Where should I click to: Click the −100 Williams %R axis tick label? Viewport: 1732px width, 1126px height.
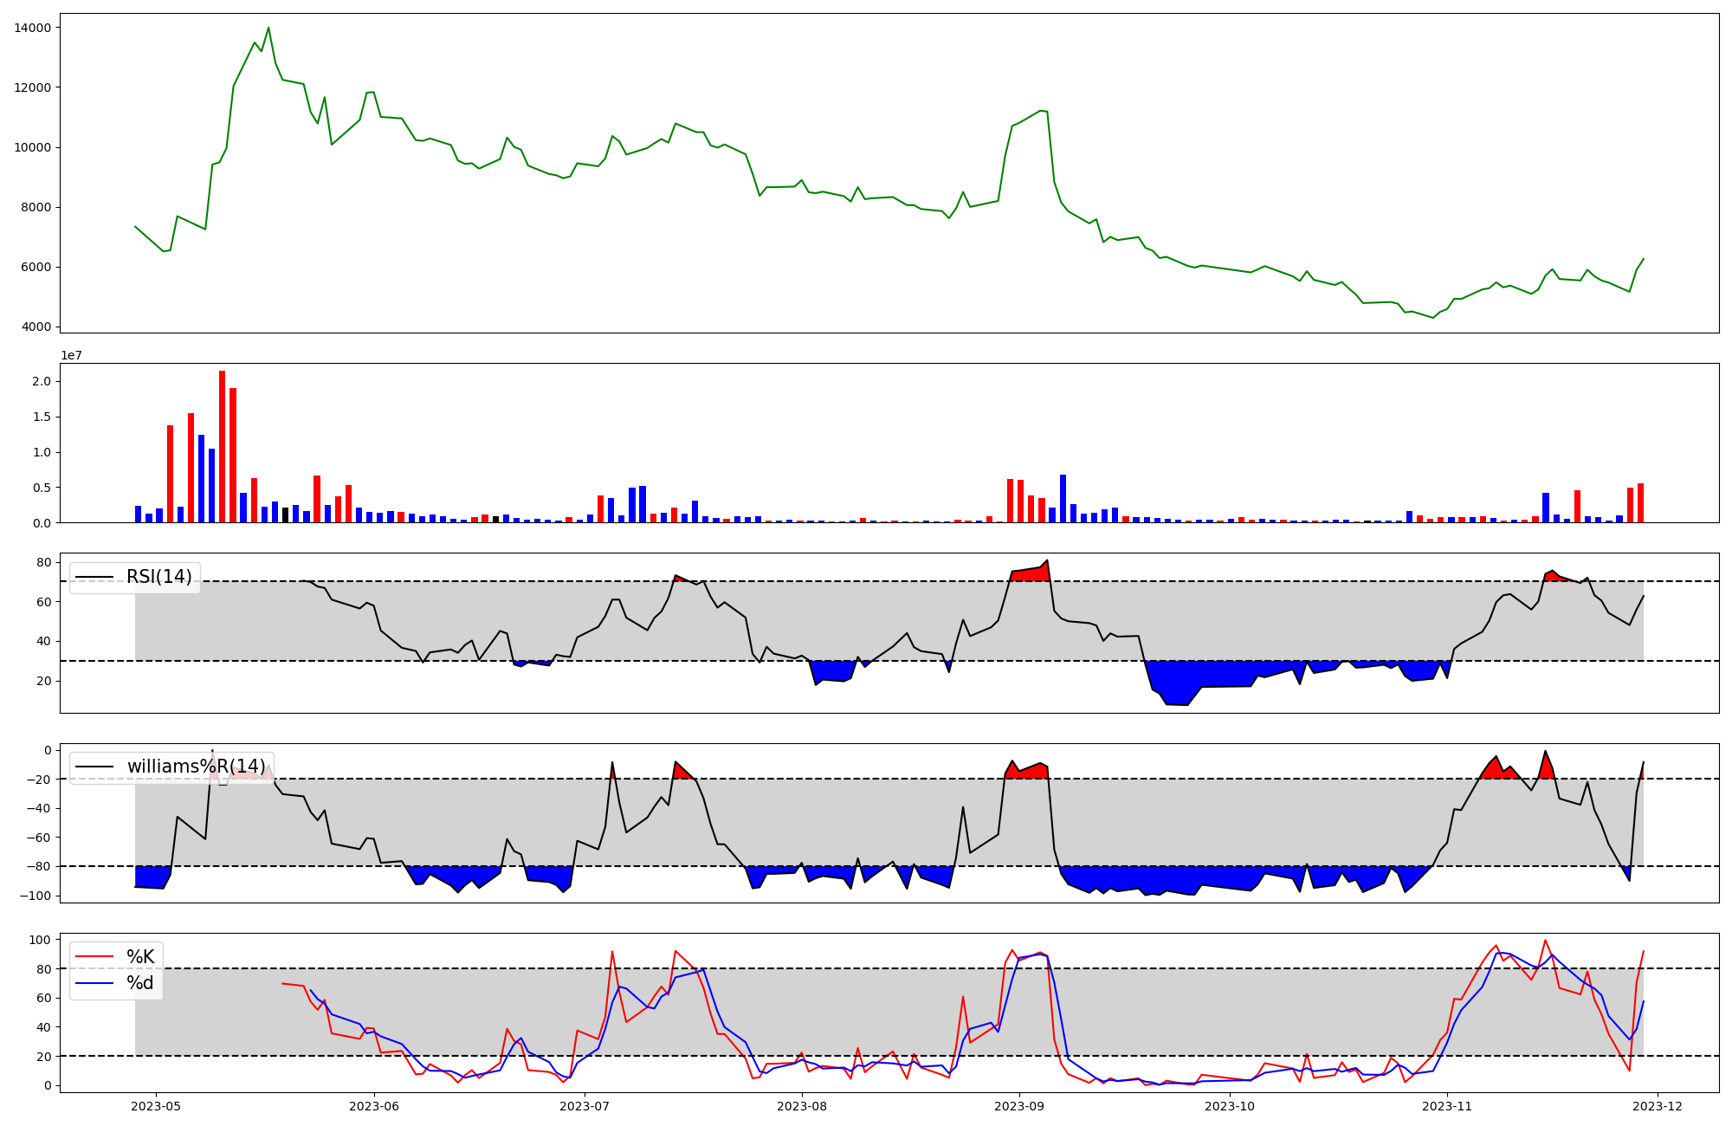(x=35, y=896)
